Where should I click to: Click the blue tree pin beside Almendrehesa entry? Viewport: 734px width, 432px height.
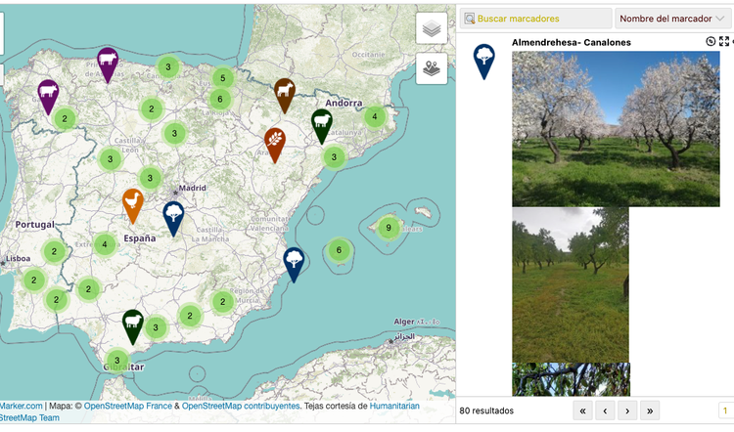pyautogui.click(x=484, y=62)
